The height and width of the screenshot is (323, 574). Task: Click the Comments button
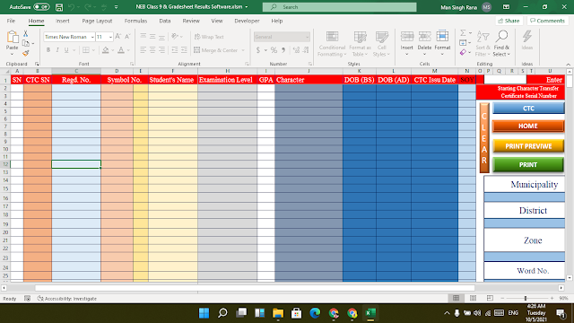point(548,21)
